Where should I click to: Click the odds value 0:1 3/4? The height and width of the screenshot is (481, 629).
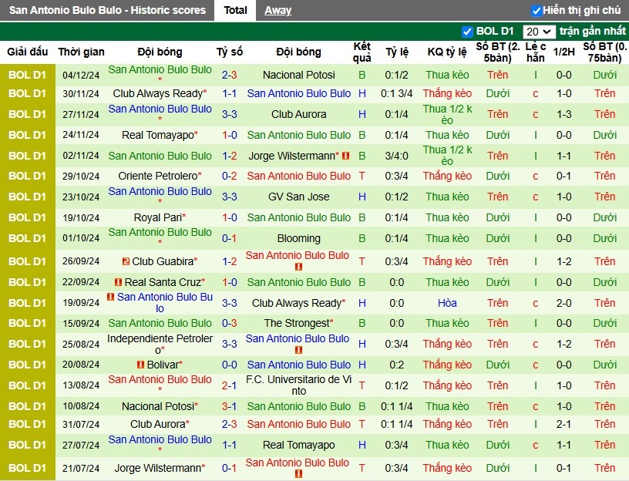(x=396, y=93)
